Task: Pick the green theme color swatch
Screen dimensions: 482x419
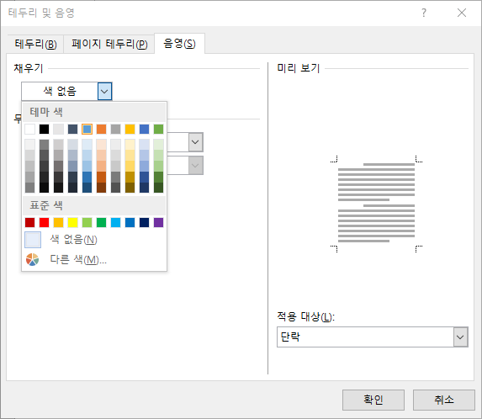Action: pos(159,129)
